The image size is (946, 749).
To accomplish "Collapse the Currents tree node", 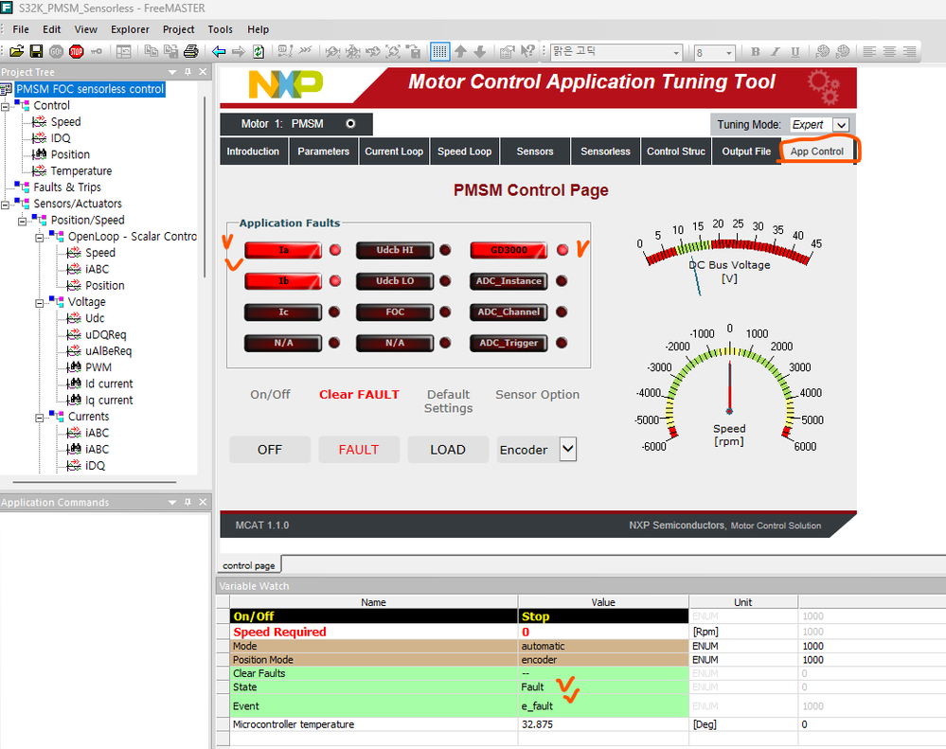I will coord(40,418).
